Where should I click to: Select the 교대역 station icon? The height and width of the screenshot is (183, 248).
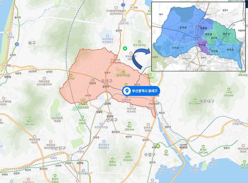[x=108, y=101]
